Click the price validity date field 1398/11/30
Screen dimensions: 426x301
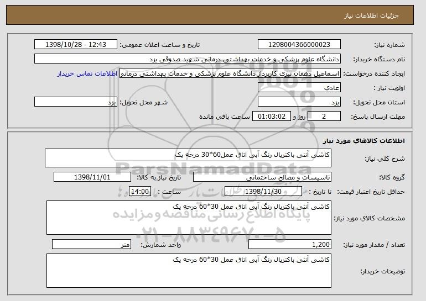point(263,192)
